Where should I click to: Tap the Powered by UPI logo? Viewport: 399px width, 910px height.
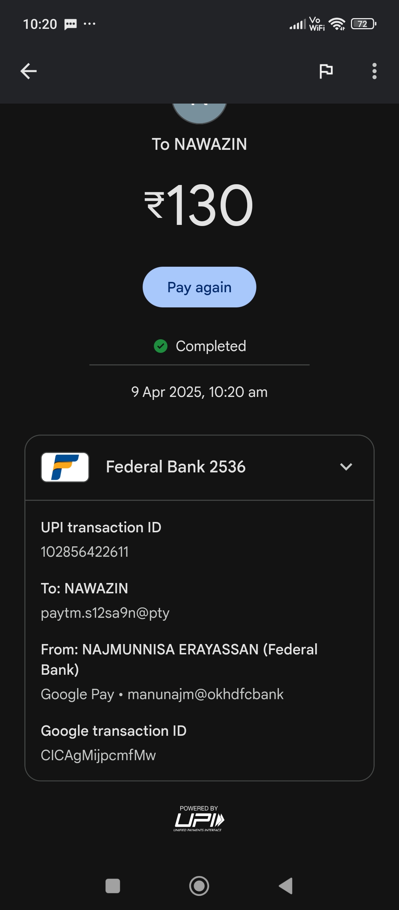click(199, 819)
